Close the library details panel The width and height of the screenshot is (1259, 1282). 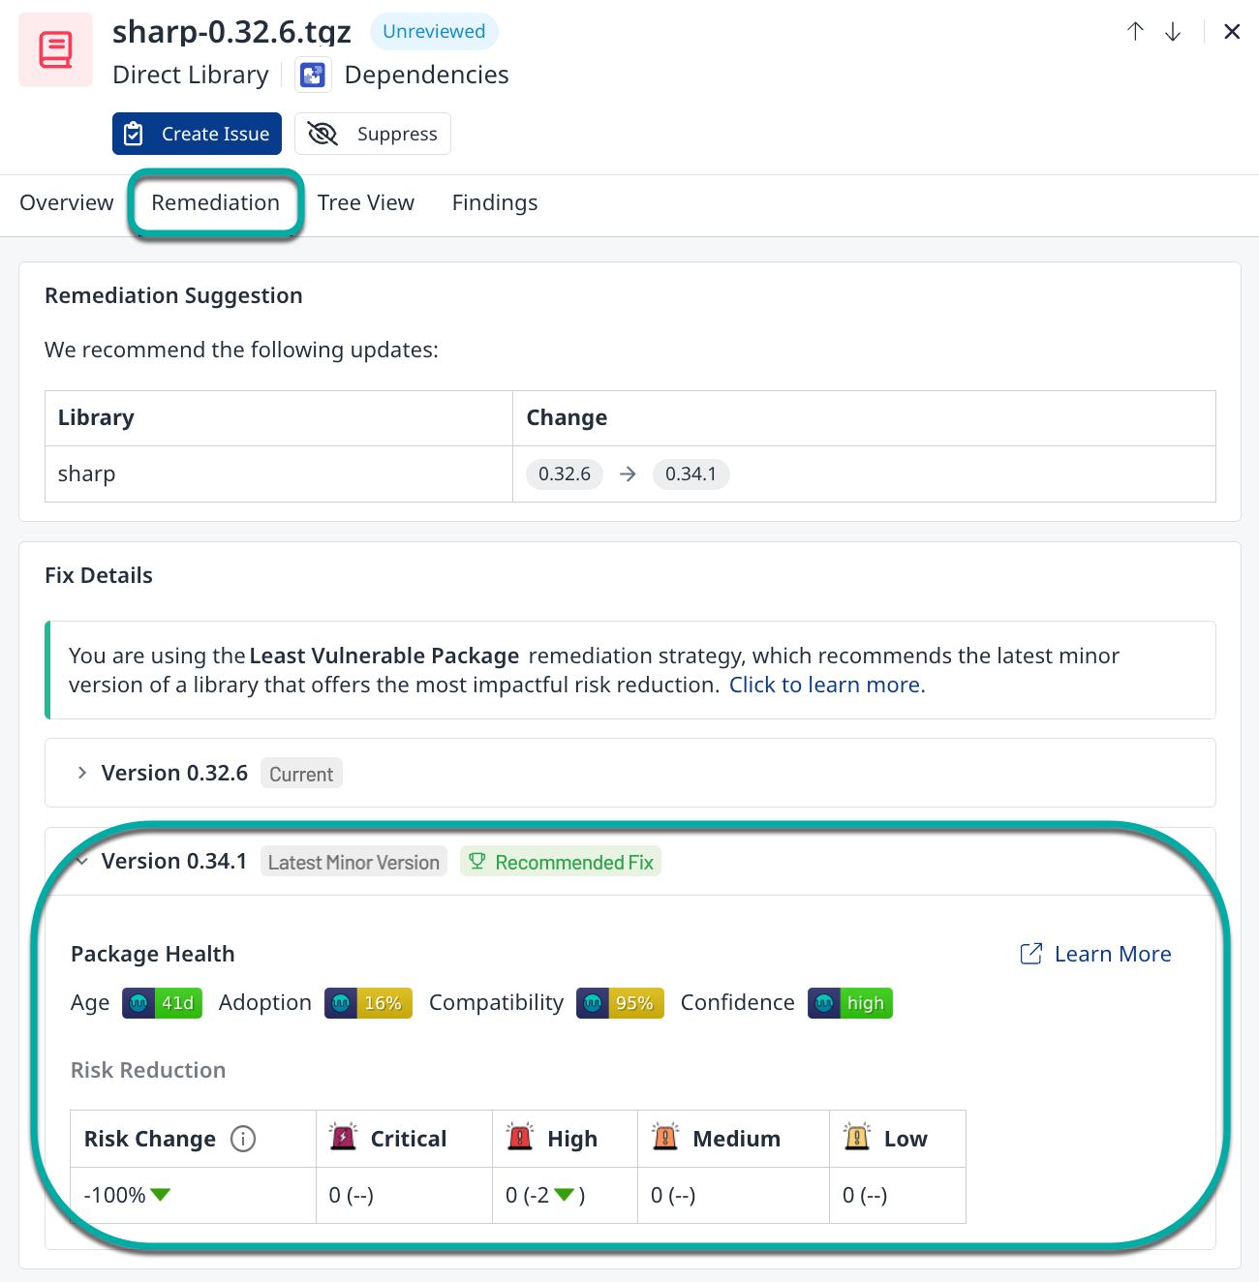coord(1232,32)
